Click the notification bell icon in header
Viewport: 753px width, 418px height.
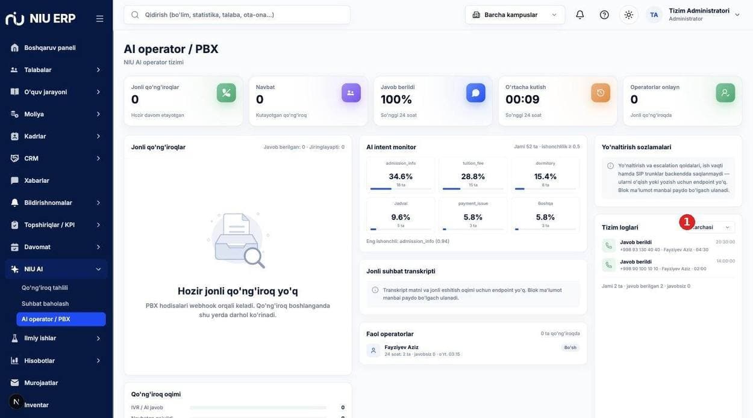(580, 14)
